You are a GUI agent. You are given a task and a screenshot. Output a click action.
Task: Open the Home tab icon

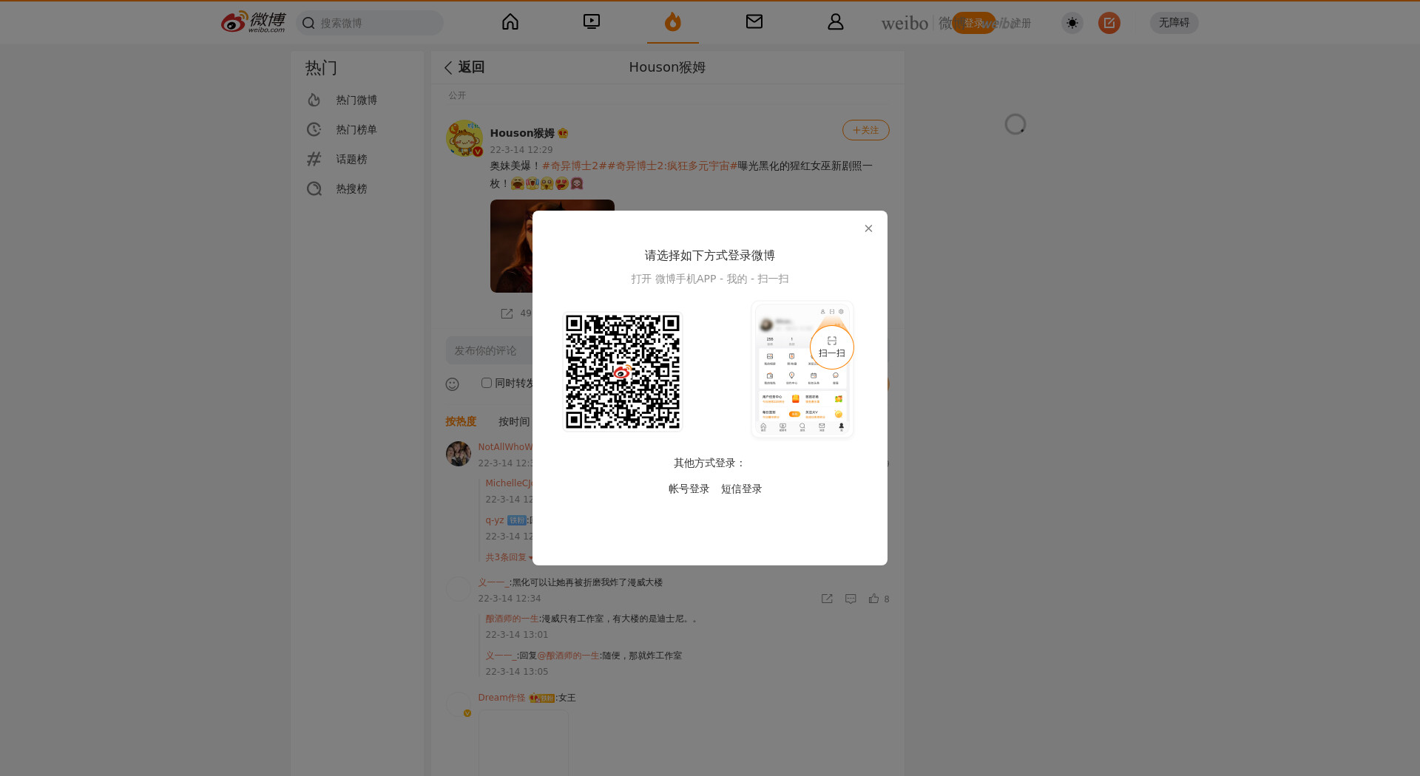tap(510, 22)
